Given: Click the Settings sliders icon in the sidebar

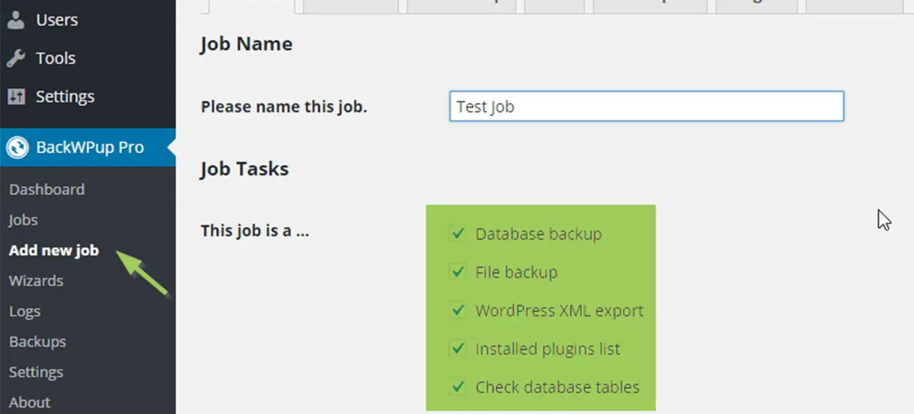Looking at the screenshot, I should click(16, 96).
